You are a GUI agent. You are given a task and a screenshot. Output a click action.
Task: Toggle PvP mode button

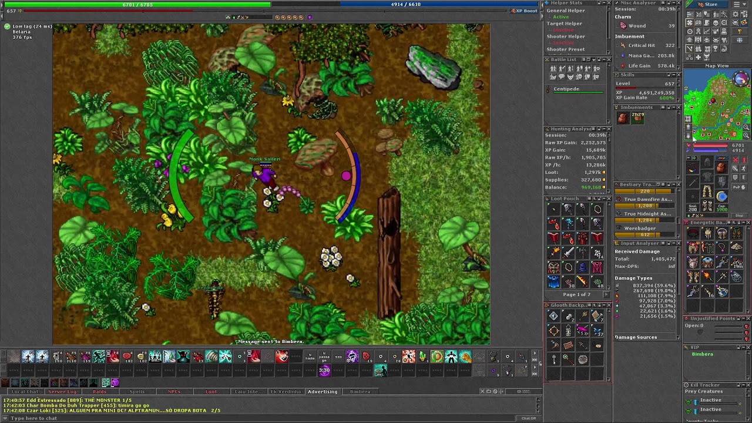739,187
